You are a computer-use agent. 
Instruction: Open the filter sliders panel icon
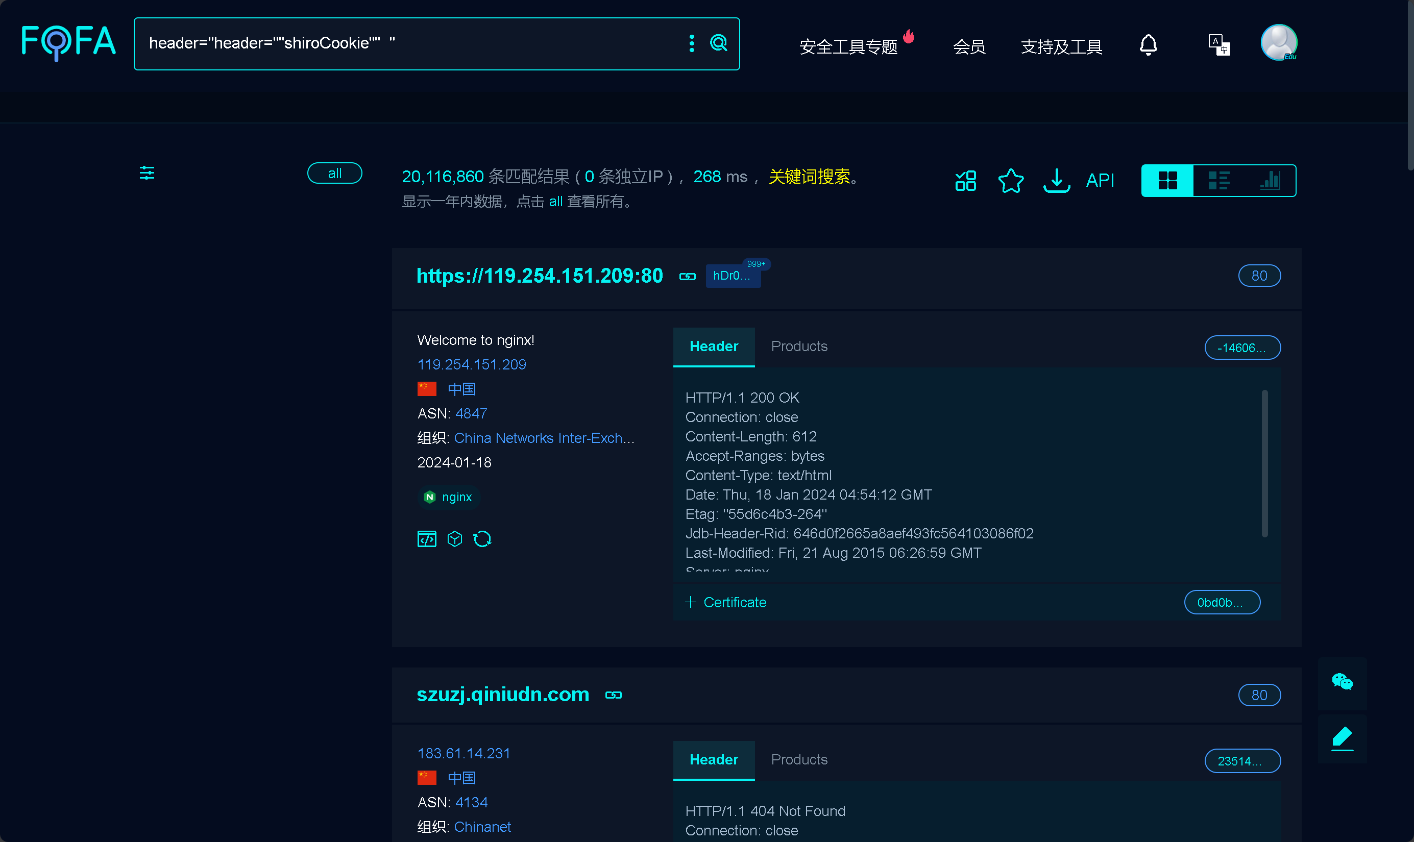[x=147, y=173]
